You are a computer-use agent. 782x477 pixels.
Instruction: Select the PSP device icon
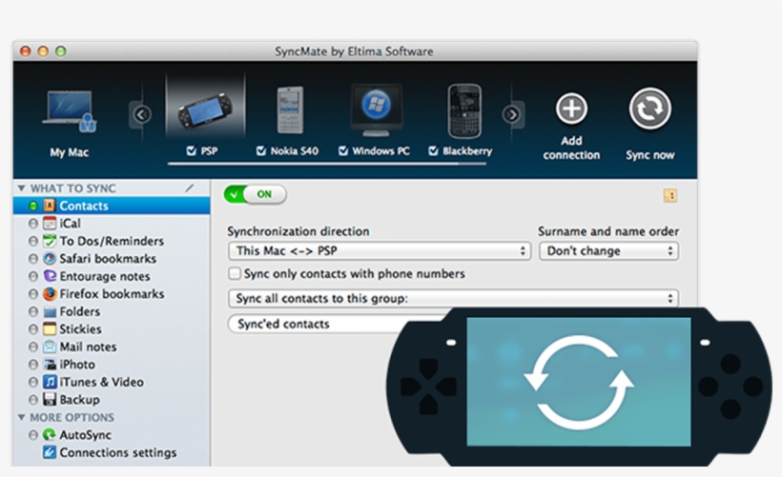205,110
